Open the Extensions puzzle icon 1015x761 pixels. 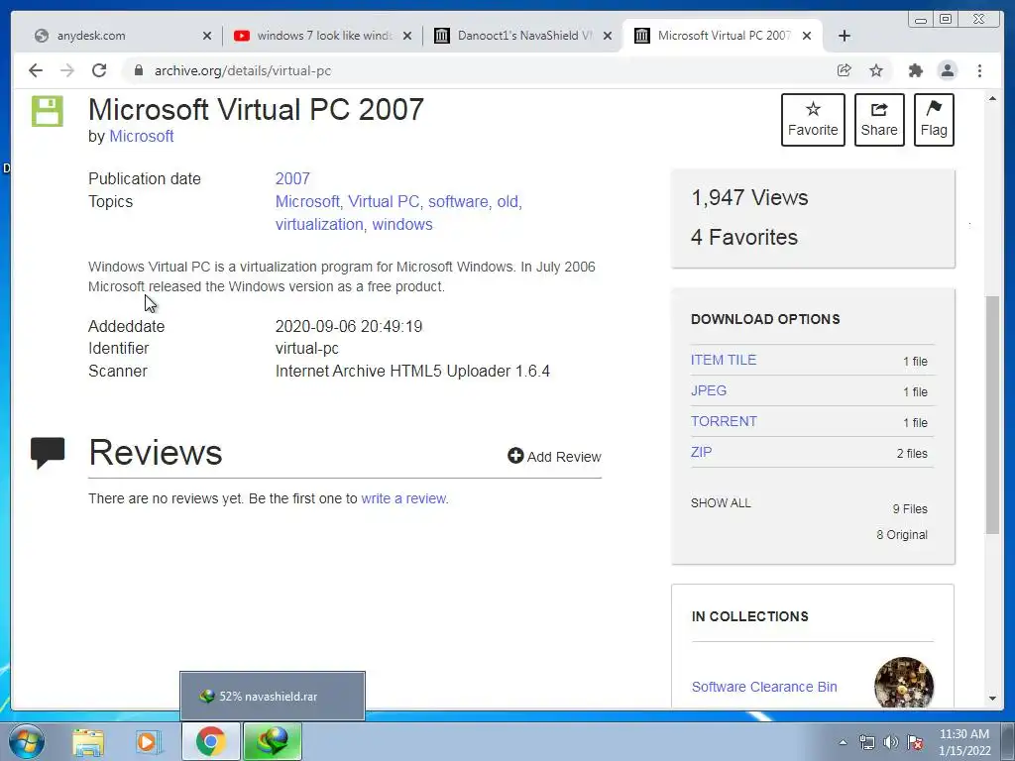pyautogui.click(x=915, y=70)
